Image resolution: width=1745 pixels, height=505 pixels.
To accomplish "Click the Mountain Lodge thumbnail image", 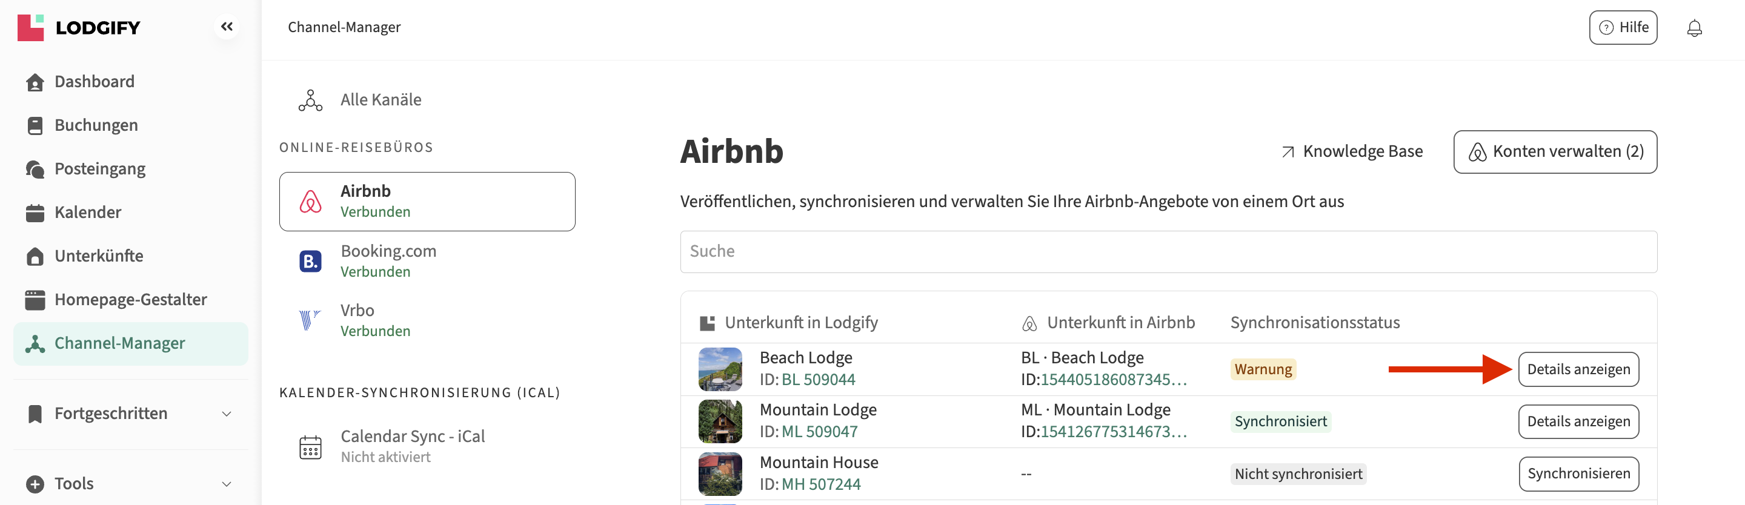I will [720, 421].
